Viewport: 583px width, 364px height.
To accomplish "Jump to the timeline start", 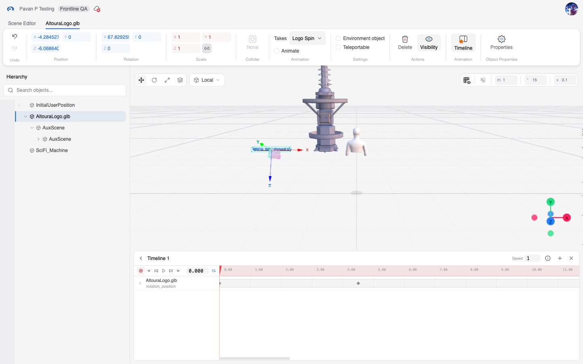I will click(x=156, y=271).
